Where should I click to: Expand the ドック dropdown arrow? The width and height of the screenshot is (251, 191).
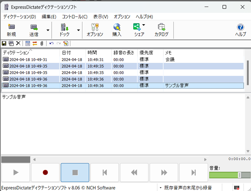78,30
